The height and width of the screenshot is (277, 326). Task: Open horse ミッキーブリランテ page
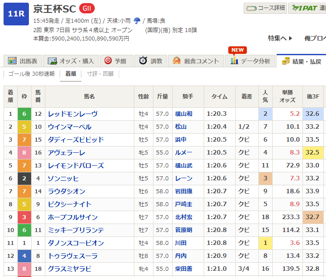pos(76,230)
